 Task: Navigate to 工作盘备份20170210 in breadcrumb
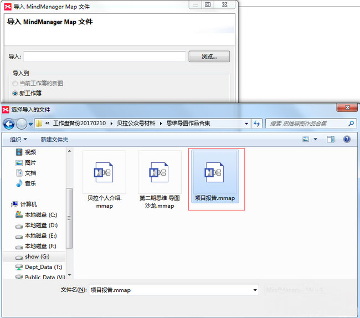(79, 124)
